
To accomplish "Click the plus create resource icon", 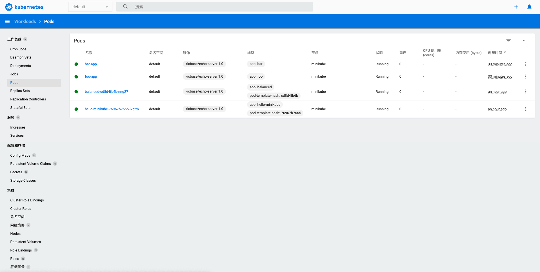I will coord(516,7).
